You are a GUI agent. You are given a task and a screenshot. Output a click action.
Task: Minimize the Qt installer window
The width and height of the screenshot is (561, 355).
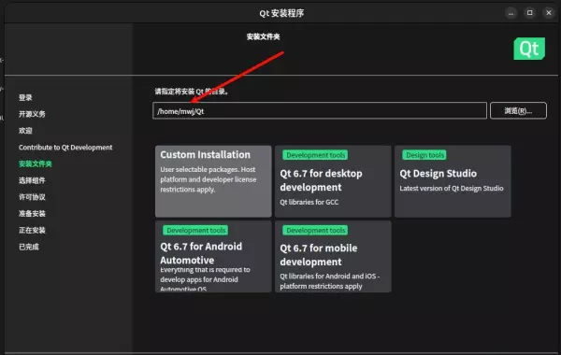point(511,13)
